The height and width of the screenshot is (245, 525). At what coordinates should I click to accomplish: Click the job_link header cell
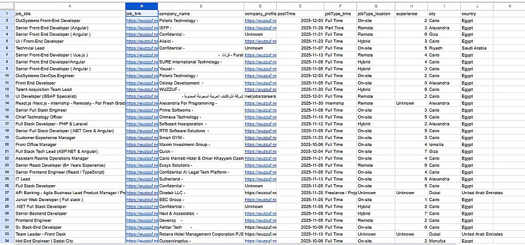pos(142,14)
